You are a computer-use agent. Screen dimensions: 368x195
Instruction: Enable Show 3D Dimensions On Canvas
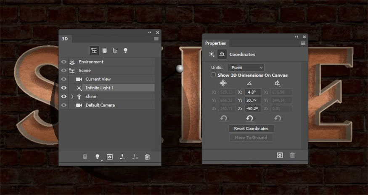coord(214,75)
